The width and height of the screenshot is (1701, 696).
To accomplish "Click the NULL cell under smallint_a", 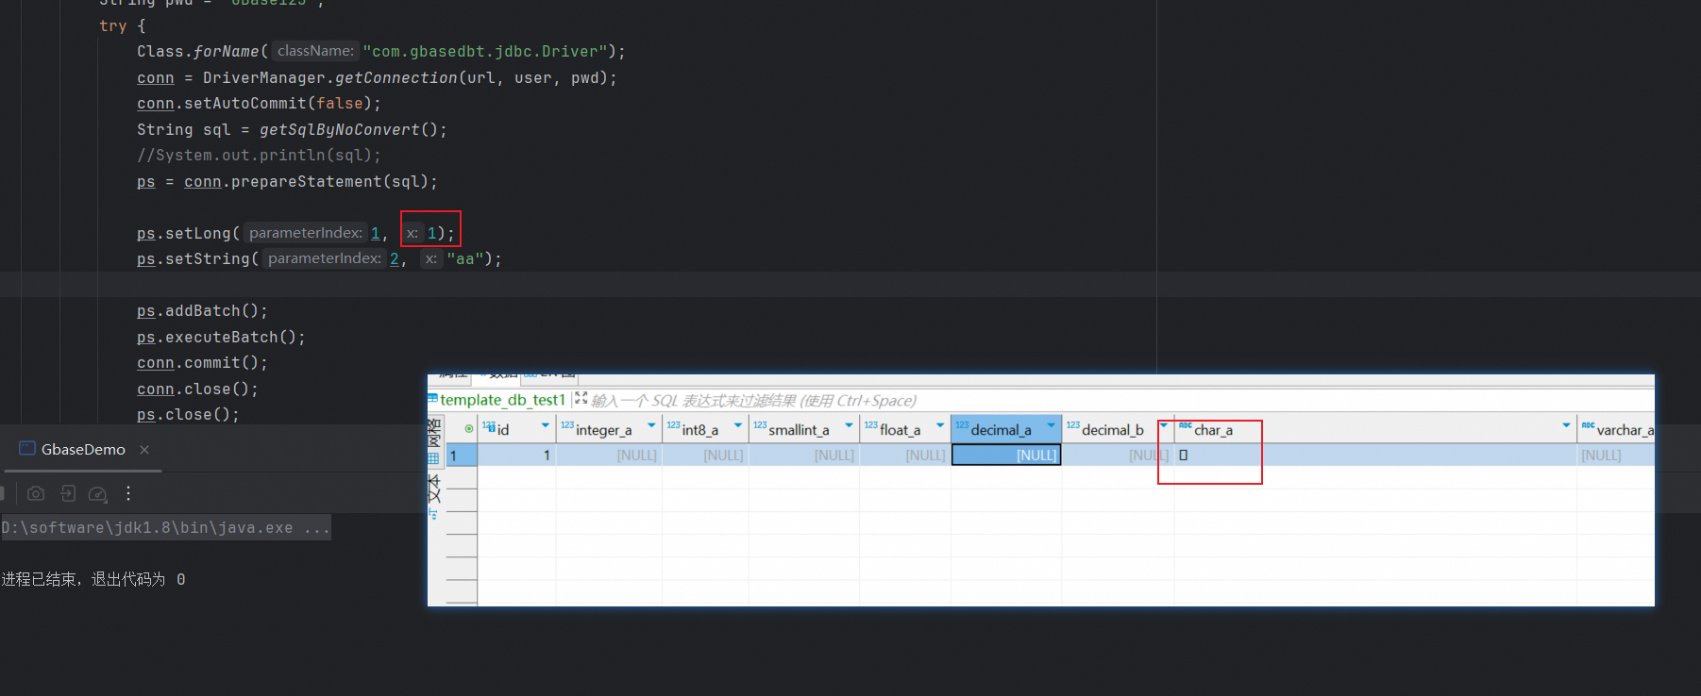I will 804,456.
